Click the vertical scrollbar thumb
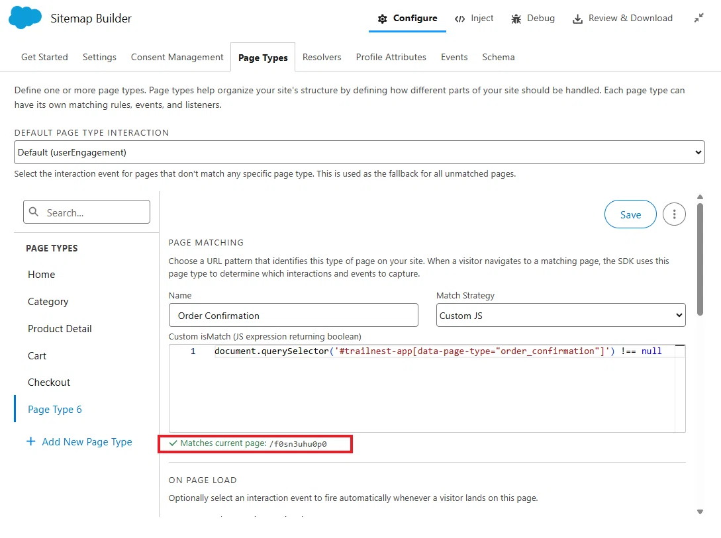Viewport: 721px width, 538px height. (x=700, y=259)
